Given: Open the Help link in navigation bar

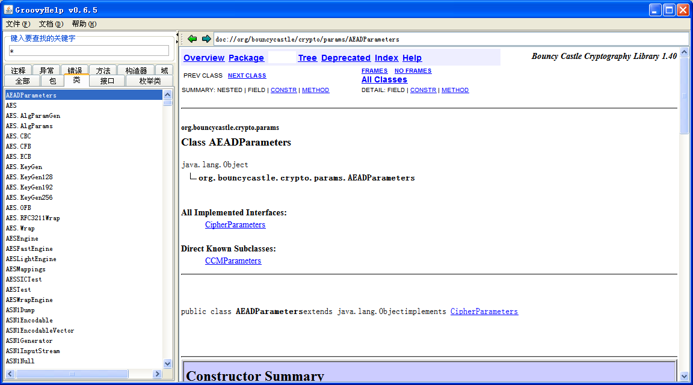Looking at the screenshot, I should (412, 58).
